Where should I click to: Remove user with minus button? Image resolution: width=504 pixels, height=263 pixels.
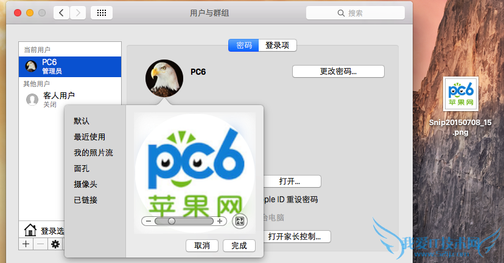41,244
